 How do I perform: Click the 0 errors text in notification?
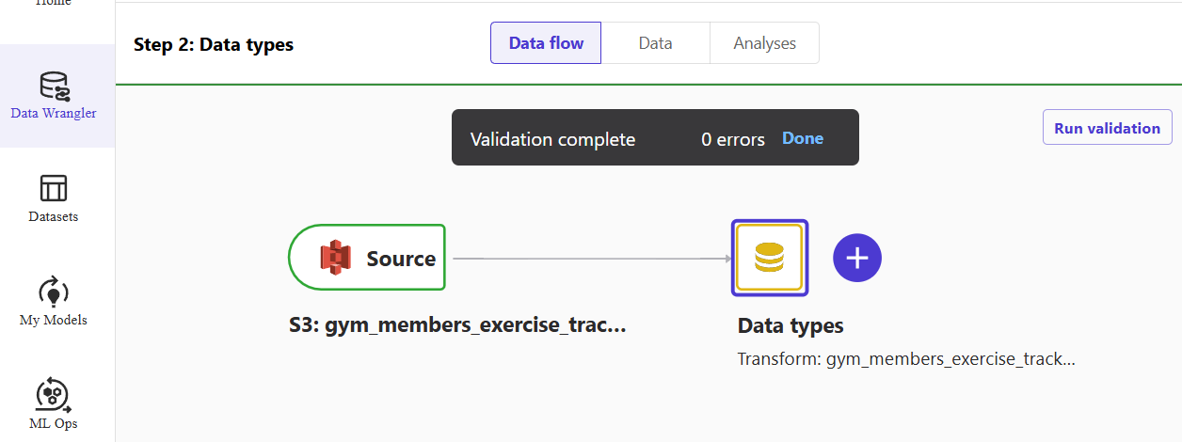click(x=733, y=139)
